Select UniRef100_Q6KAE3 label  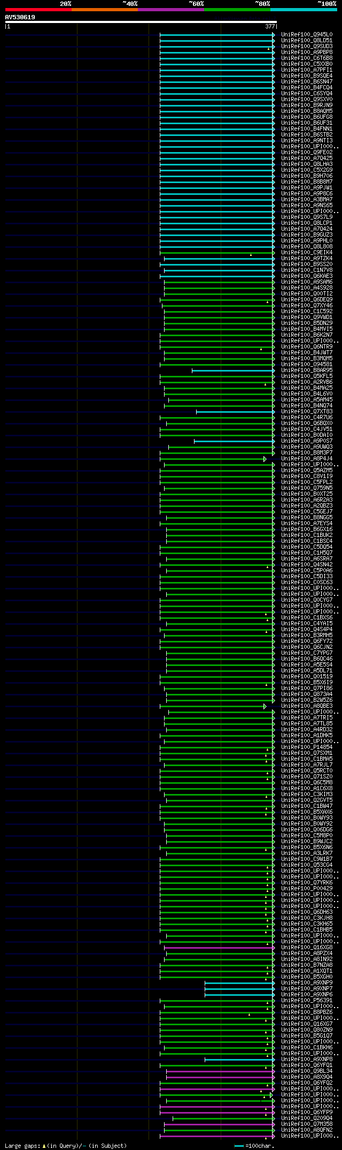tap(307, 276)
